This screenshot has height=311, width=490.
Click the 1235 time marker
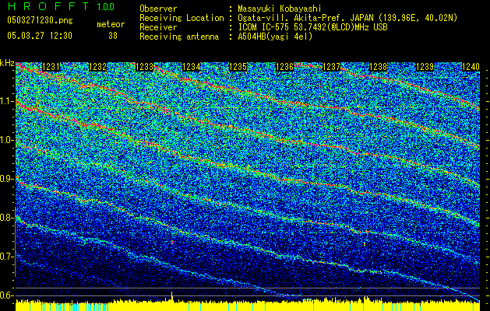coord(238,67)
